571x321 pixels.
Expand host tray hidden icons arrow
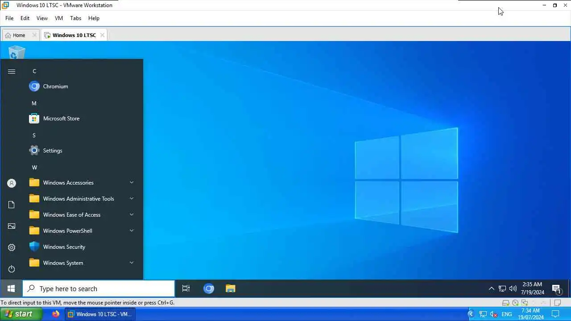click(471, 314)
